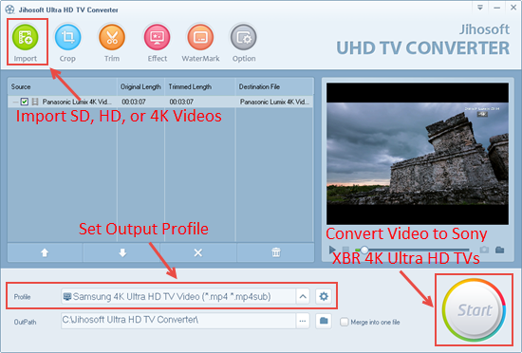Open the Effect tool
This screenshot has width=522, height=353.
[158, 37]
